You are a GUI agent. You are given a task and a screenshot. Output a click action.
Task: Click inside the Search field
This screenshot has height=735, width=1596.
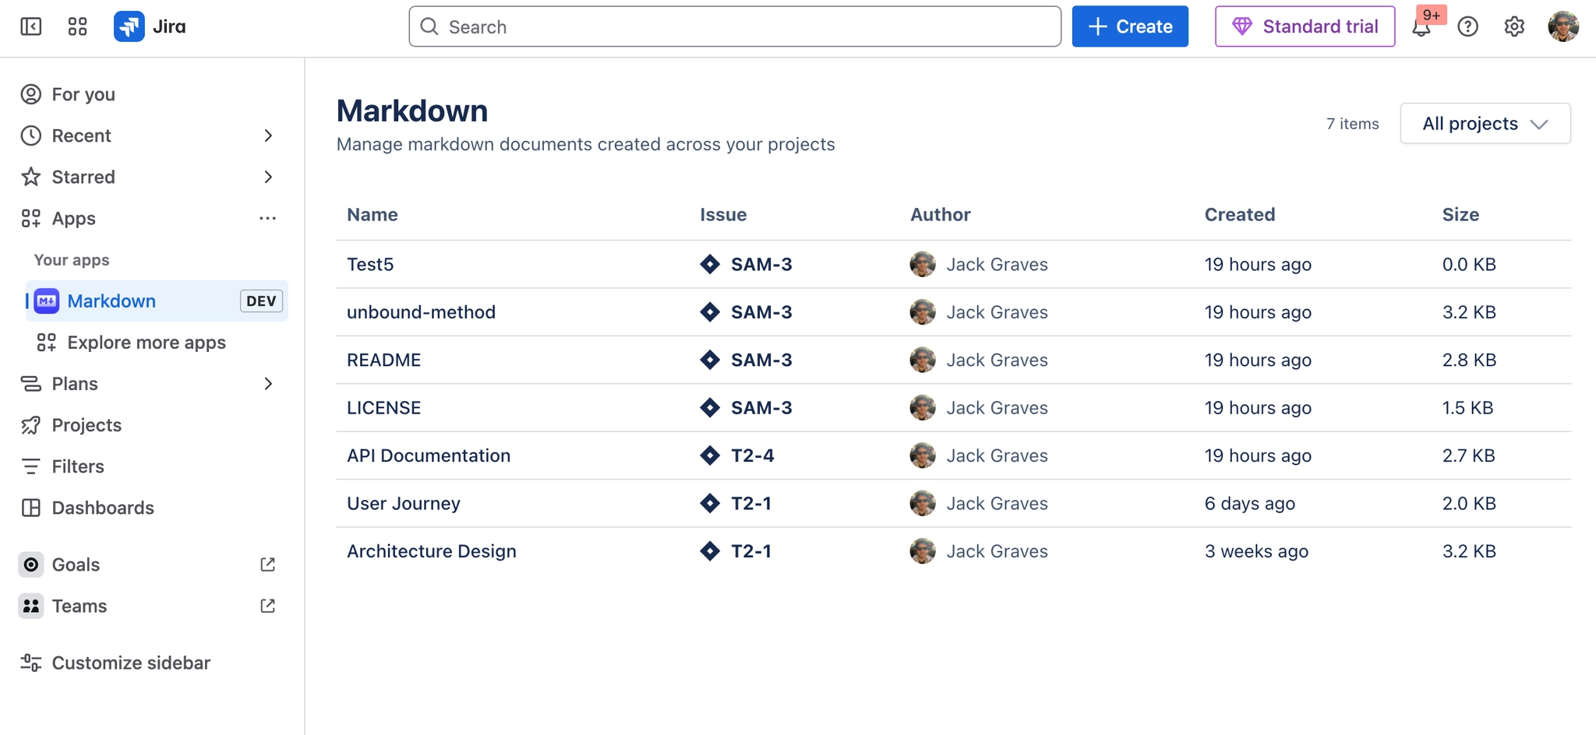[733, 26]
